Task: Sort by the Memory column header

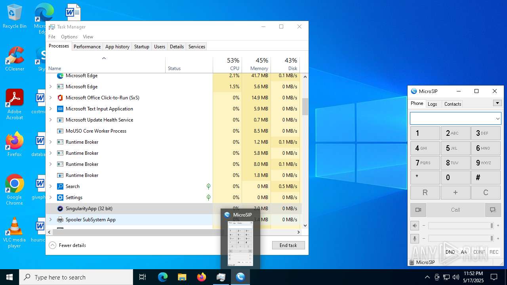Action: coord(256,65)
